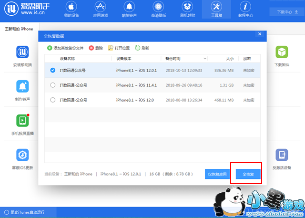Screen dimensions: 305x218
Task: Click iPhone8,1 ~ iOS 12.0.1 cell in list
Action: click(x=136, y=71)
